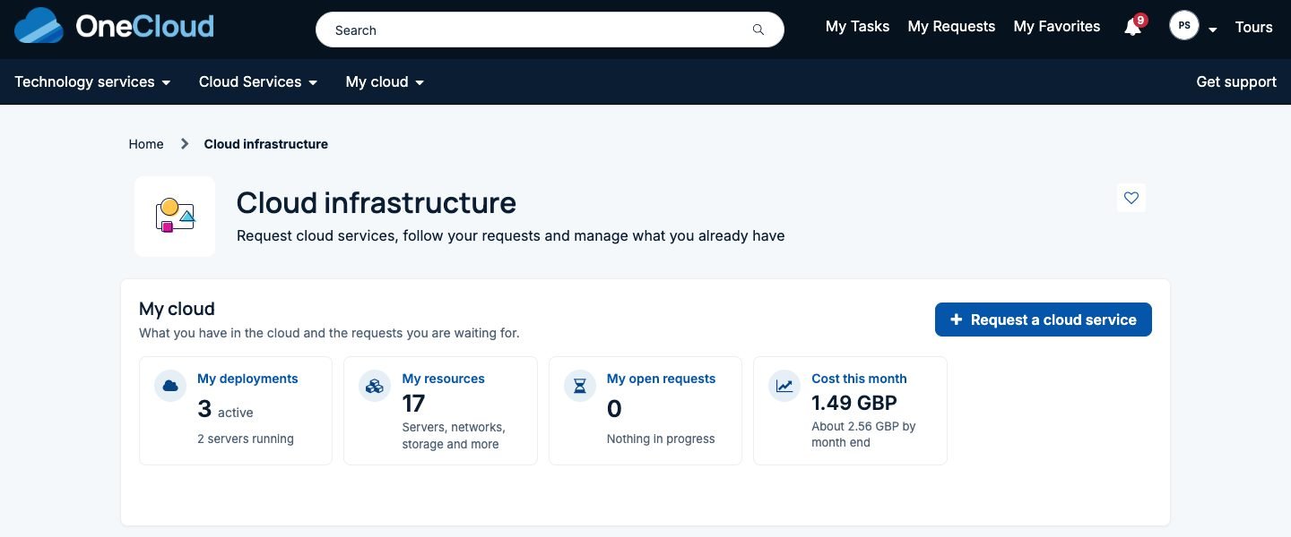The image size is (1291, 537).
Task: Click the Cloud infrastructure page icon
Action: coord(175,217)
